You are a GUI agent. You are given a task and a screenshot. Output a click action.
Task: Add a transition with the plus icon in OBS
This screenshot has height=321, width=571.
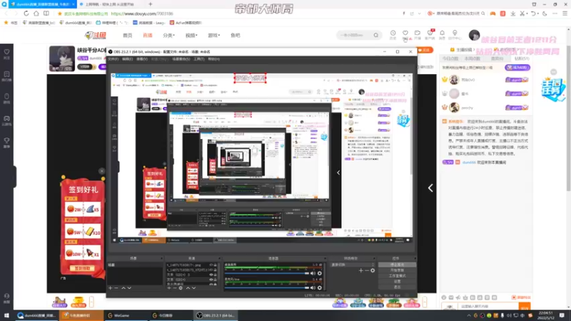pos(361,270)
